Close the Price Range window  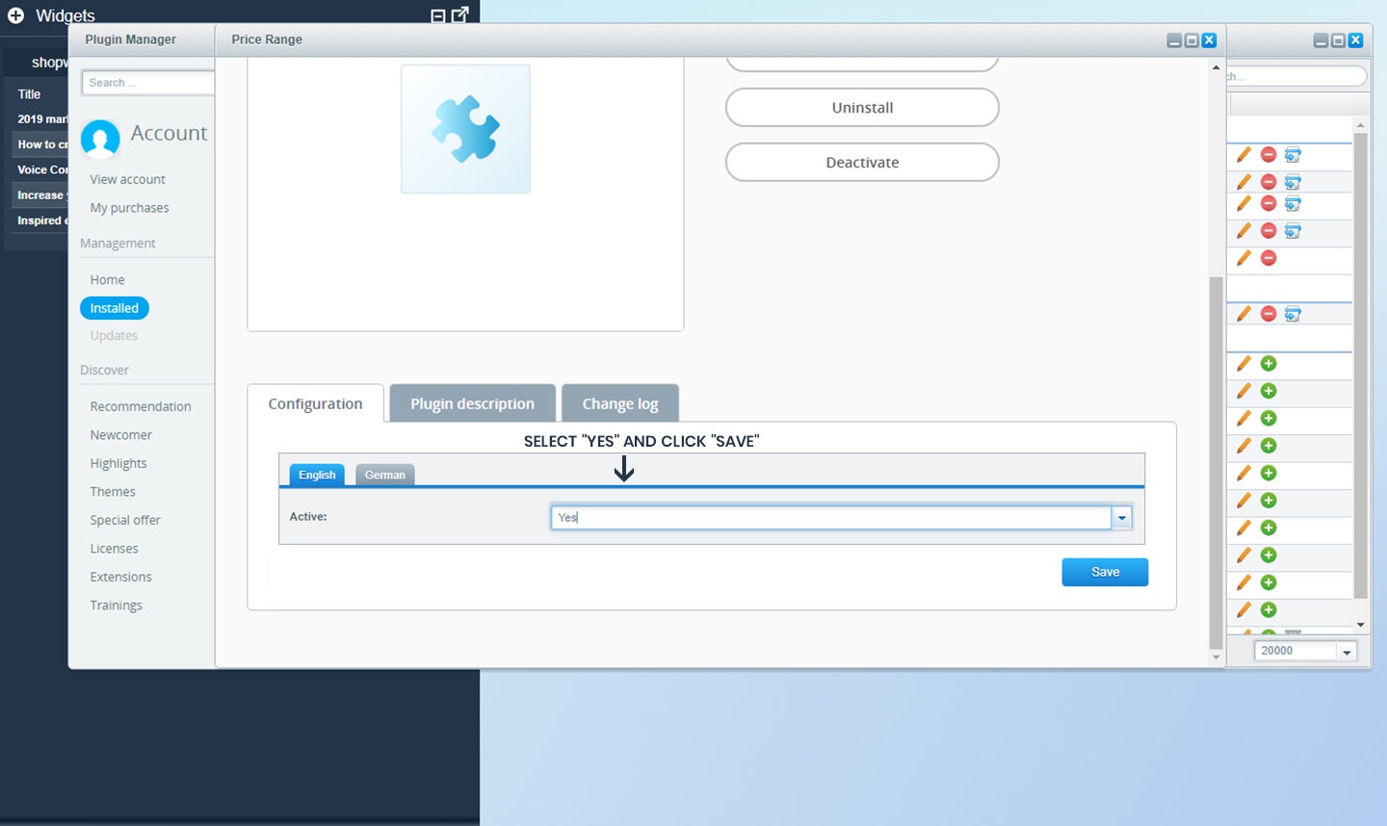pos(1209,40)
